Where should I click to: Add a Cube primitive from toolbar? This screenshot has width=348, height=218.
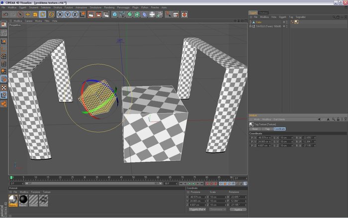tap(115, 14)
